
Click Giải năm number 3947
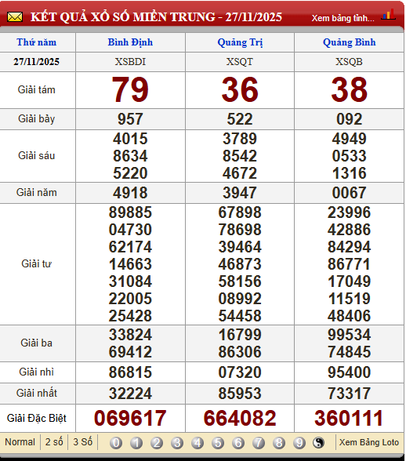pos(240,193)
